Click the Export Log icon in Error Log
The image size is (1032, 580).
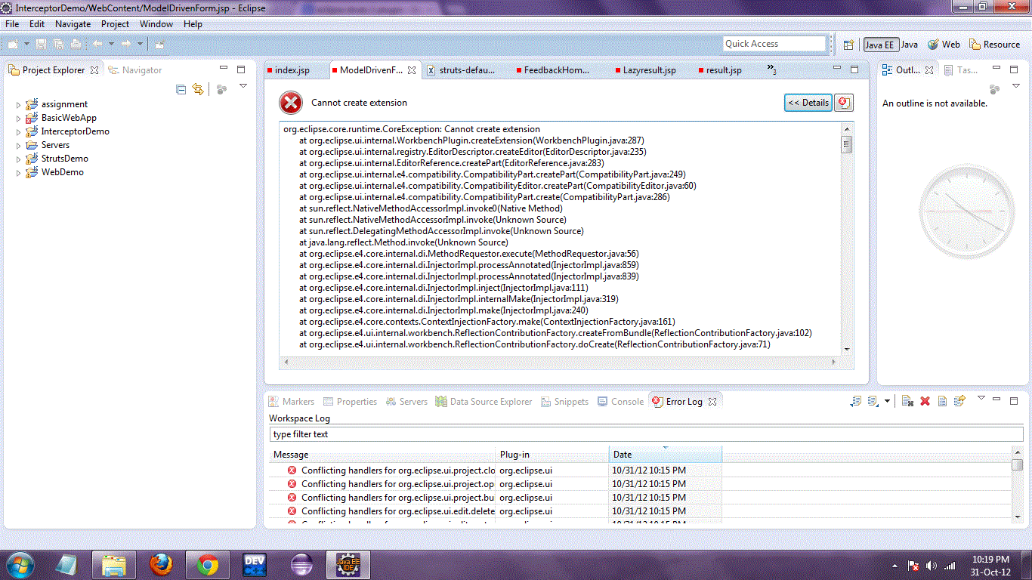point(856,401)
